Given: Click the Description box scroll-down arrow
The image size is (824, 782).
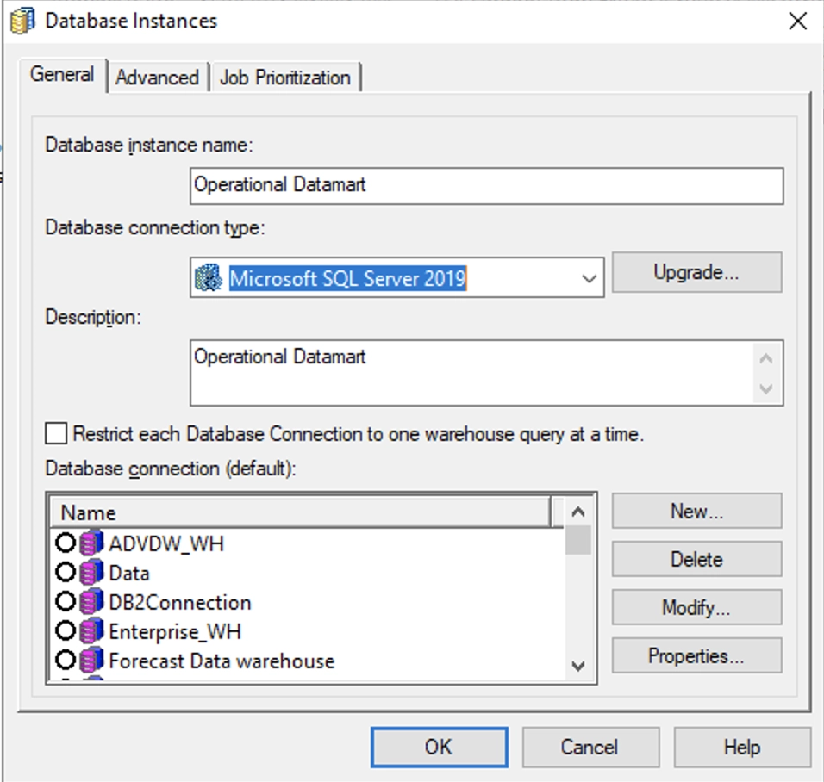Looking at the screenshot, I should click(765, 390).
